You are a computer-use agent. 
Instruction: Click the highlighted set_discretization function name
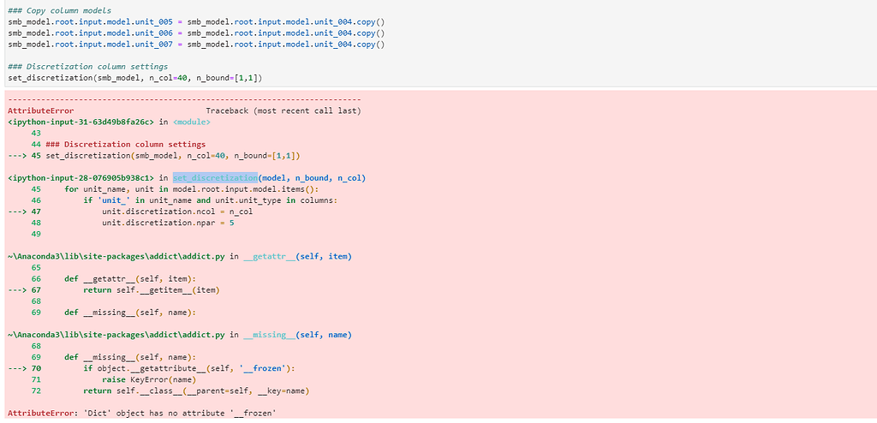coord(210,178)
